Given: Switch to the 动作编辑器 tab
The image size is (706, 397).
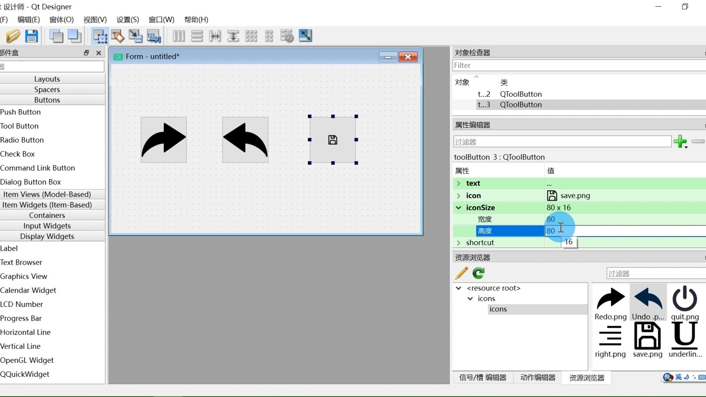Looking at the screenshot, I should (538, 378).
